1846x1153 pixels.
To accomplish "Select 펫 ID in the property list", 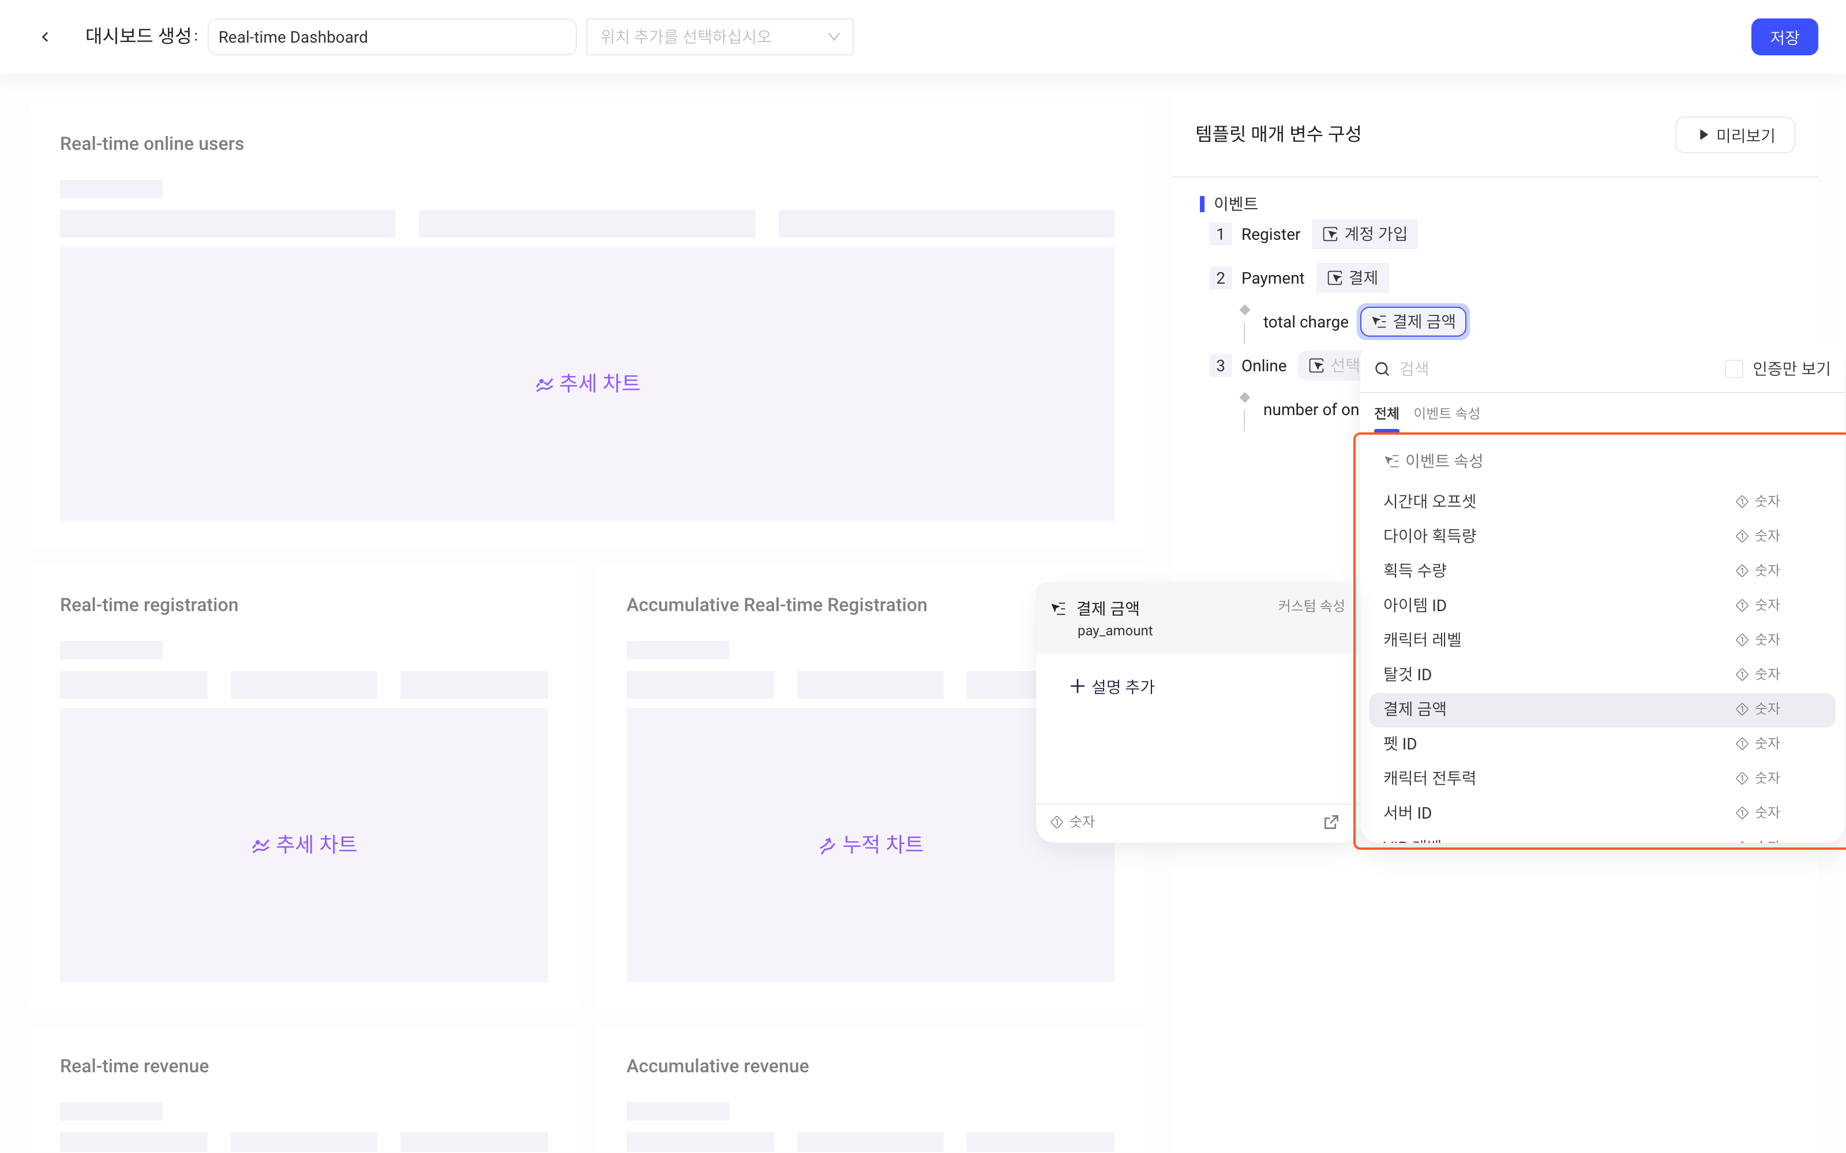I will coord(1602,744).
